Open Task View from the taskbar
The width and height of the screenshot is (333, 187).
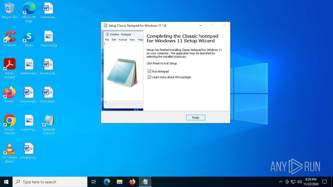click(x=94, y=182)
